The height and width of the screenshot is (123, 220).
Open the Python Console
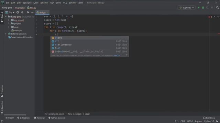coord(57,118)
